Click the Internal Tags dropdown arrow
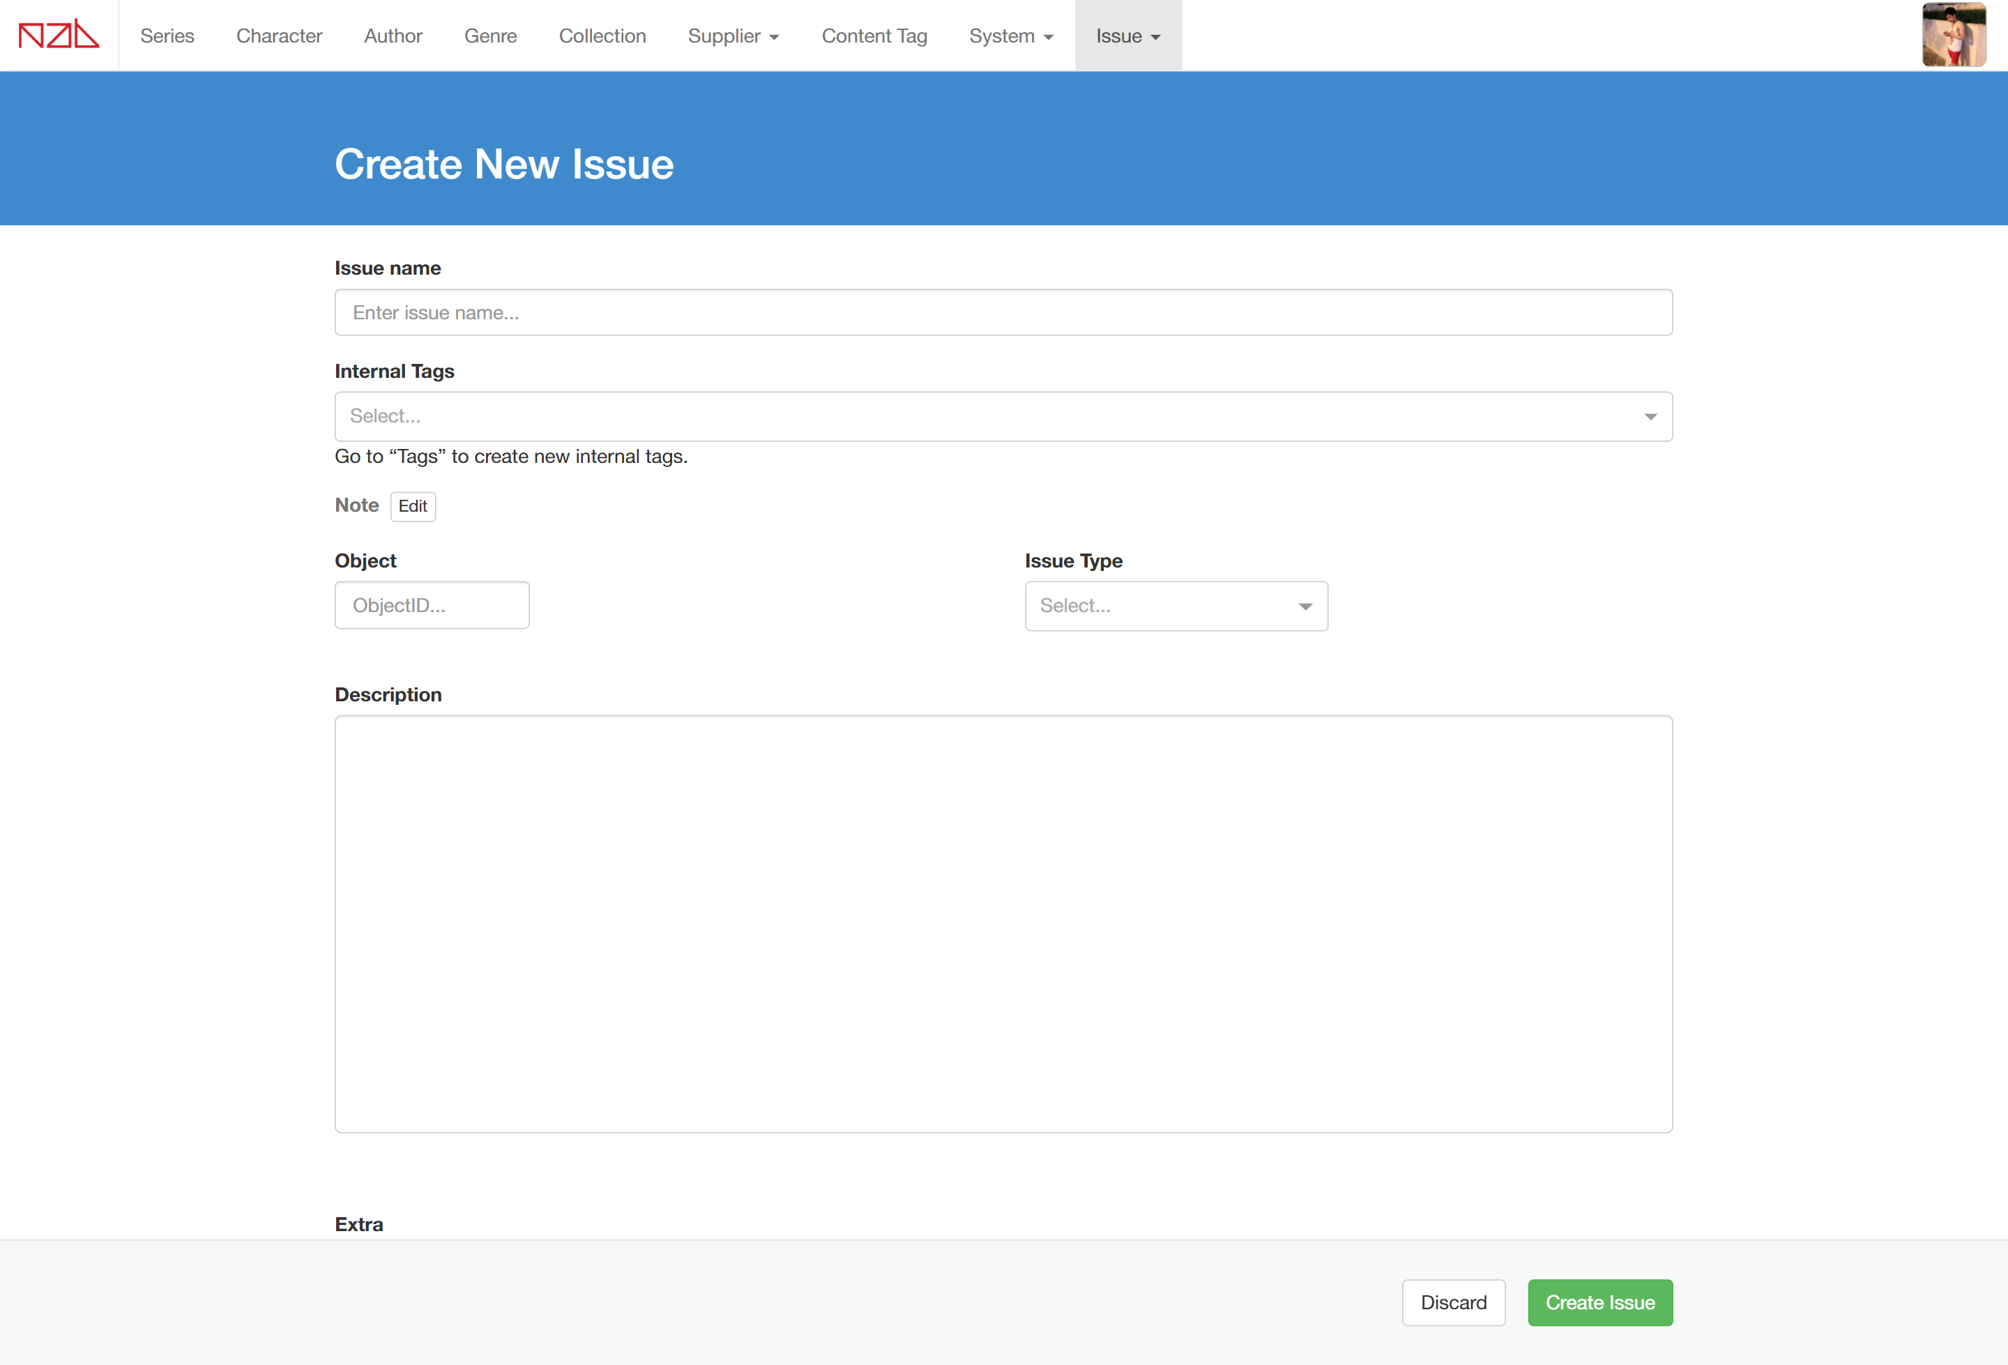This screenshot has width=2008, height=1365. 1650,418
